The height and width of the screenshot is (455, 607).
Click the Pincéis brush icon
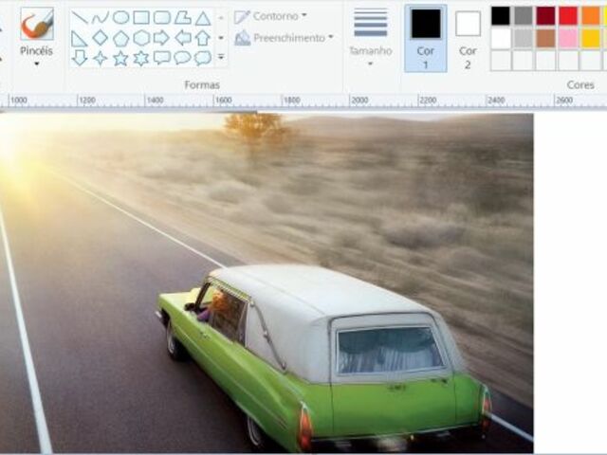pos(36,24)
